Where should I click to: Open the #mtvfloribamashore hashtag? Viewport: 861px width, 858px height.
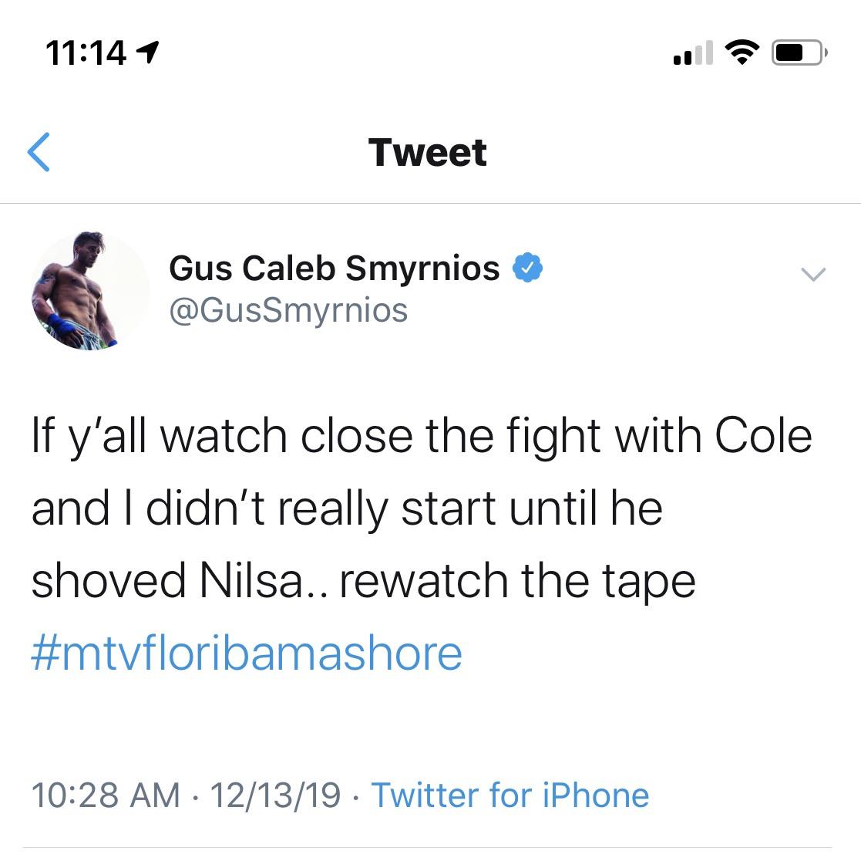(245, 652)
